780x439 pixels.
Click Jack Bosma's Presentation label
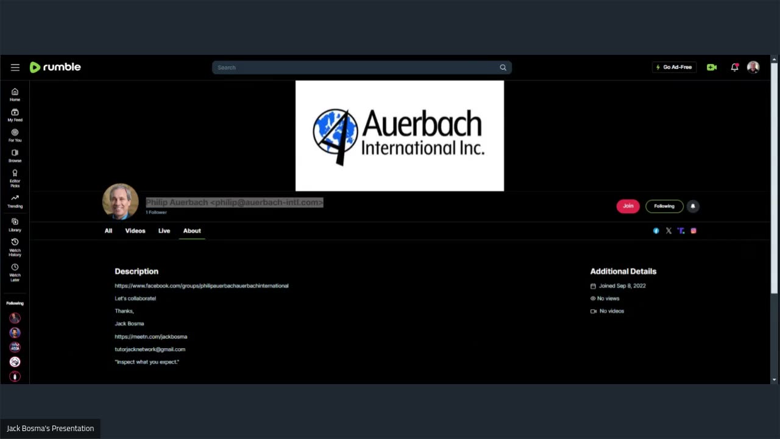point(51,429)
